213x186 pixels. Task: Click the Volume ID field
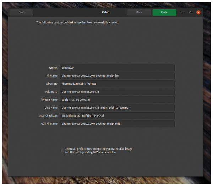click(117, 92)
